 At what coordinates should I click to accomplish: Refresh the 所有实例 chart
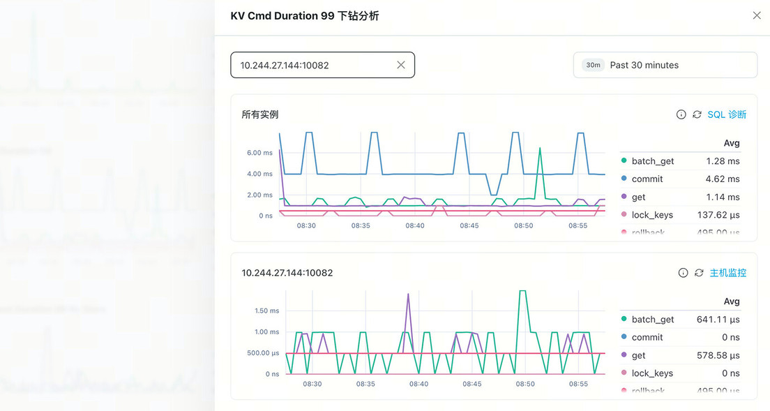(x=697, y=114)
